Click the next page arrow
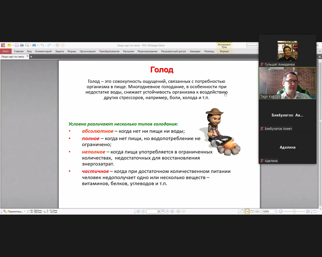322x257 pixels. click(167, 212)
